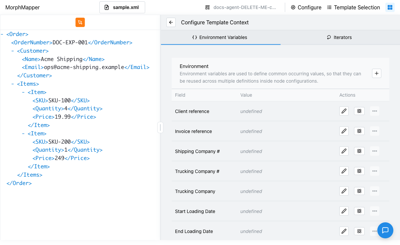The image size is (400, 245).
Task: Click the middle icon in Shipping Company # row
Action: tap(359, 151)
